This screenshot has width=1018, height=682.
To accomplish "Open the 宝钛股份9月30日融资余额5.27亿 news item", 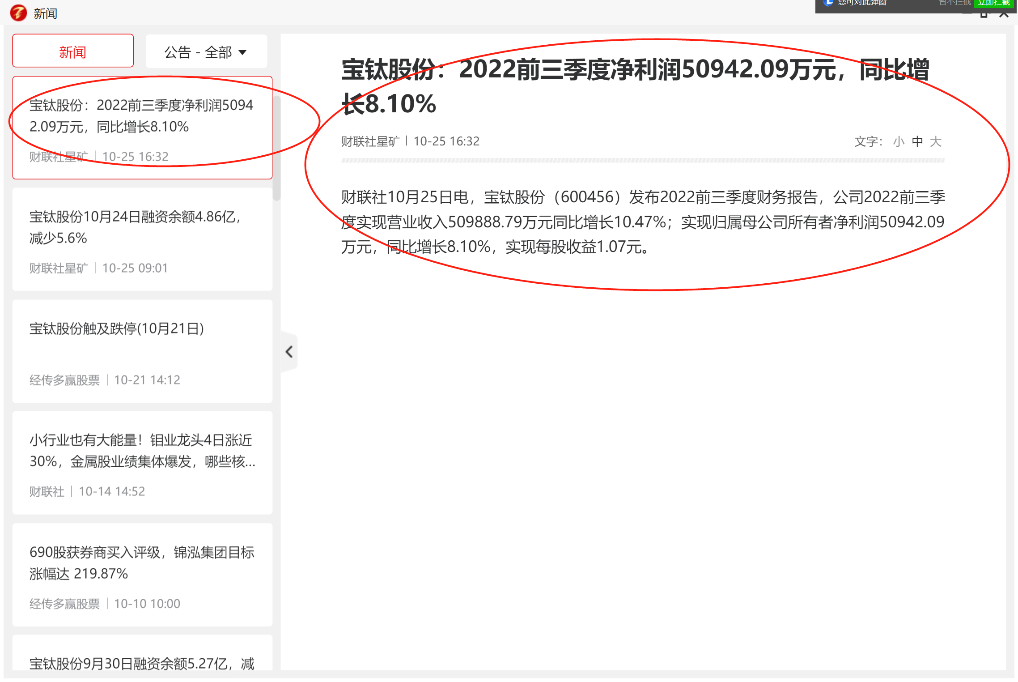I will tap(142, 653).
